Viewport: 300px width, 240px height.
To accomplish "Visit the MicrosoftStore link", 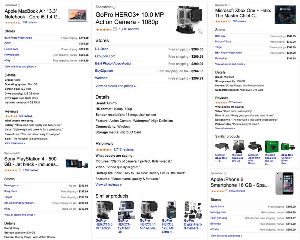I will pyautogui.click(x=223, y=41).
